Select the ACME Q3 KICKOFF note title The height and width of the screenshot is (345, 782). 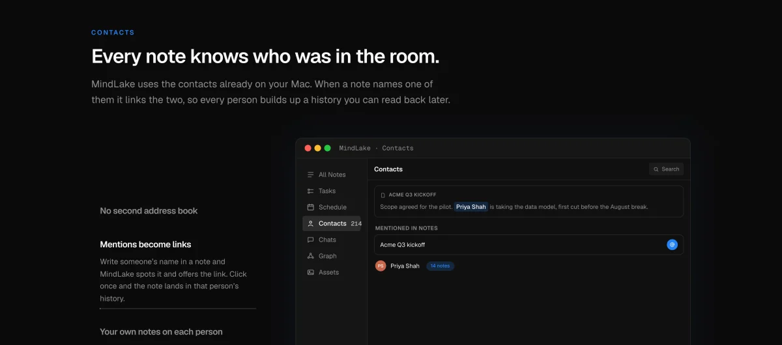tap(413, 195)
